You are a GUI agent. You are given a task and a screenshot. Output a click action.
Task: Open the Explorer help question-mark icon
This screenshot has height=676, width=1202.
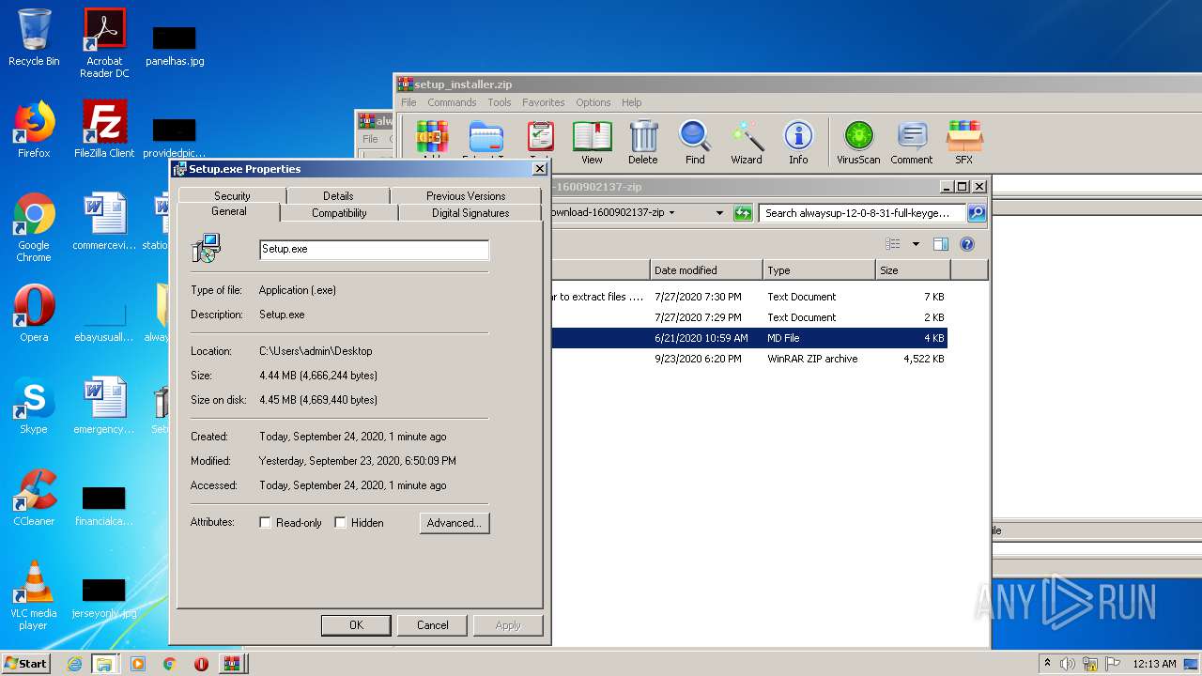tap(967, 244)
